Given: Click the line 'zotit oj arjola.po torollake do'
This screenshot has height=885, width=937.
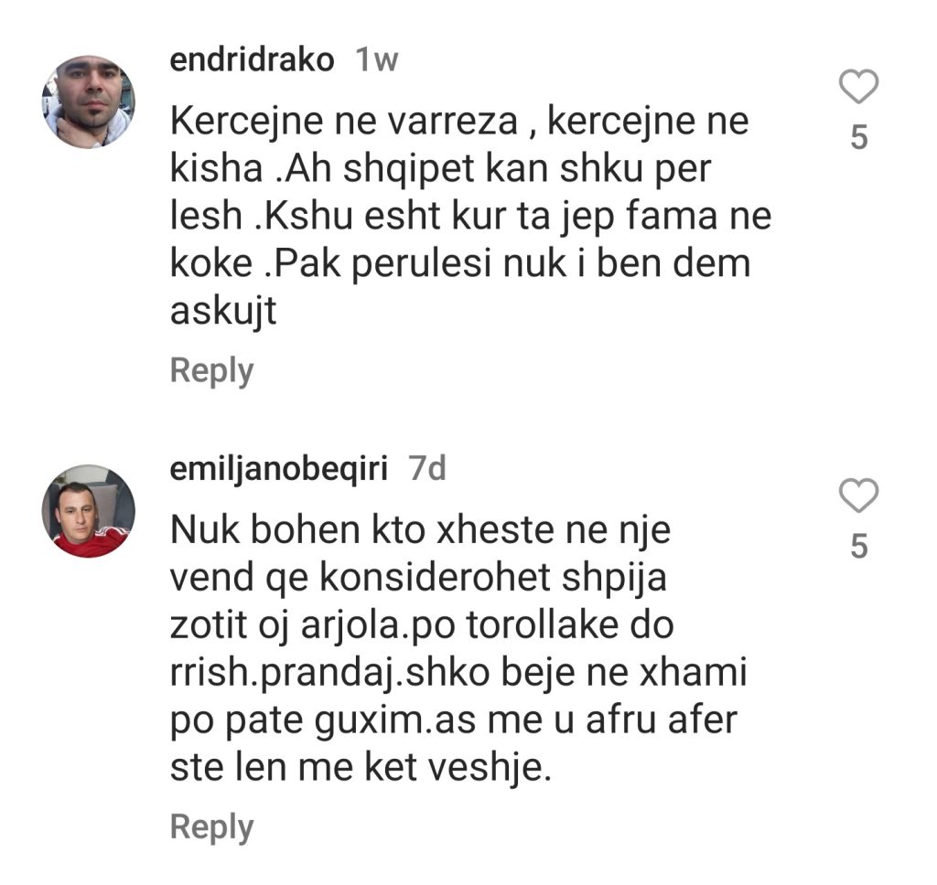Looking at the screenshot, I should (x=422, y=625).
